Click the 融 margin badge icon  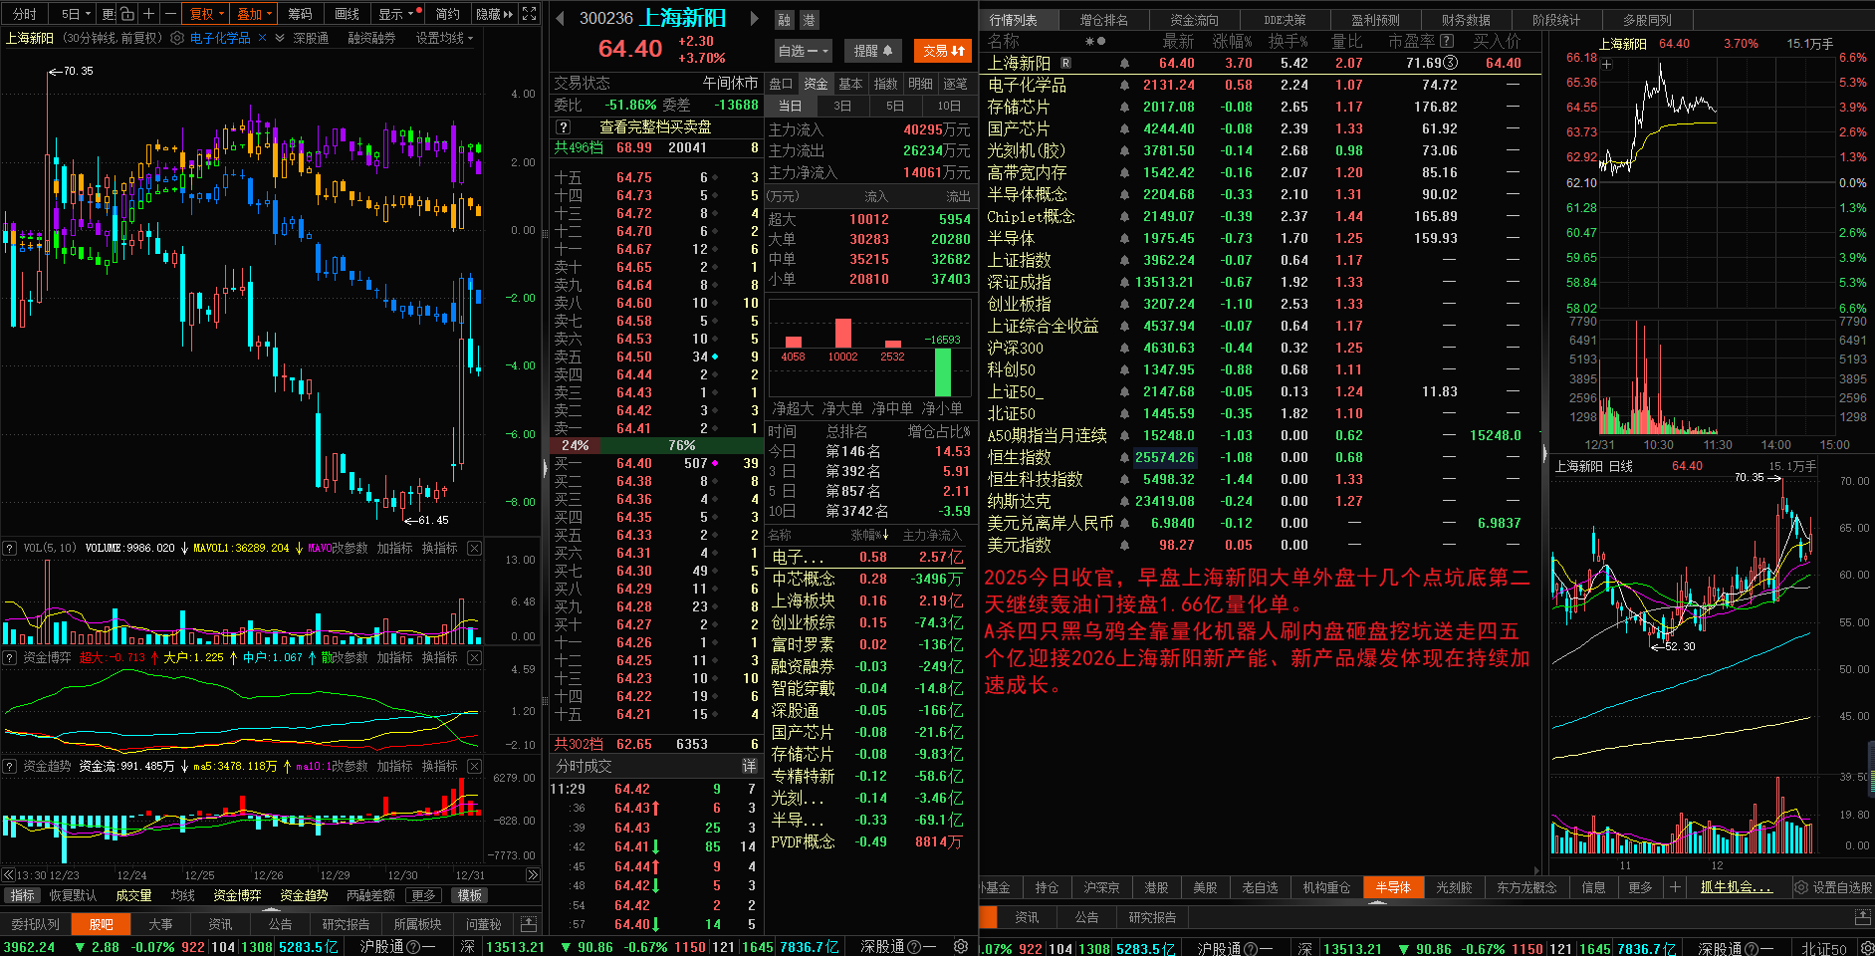(785, 20)
